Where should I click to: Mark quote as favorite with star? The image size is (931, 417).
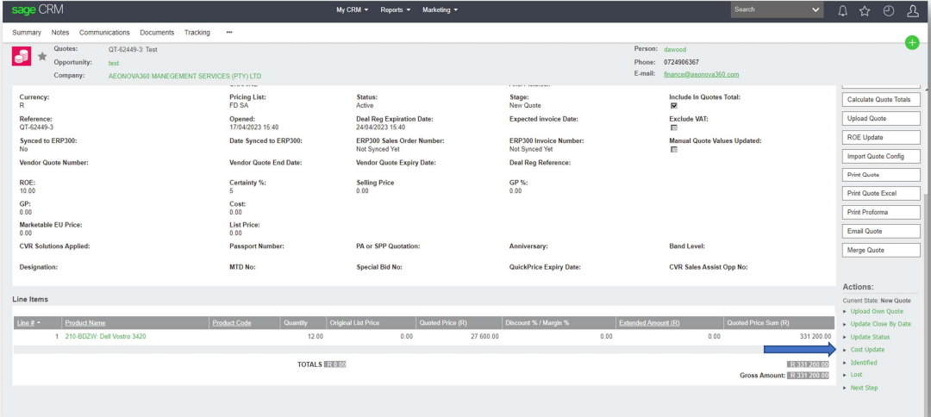pos(42,56)
